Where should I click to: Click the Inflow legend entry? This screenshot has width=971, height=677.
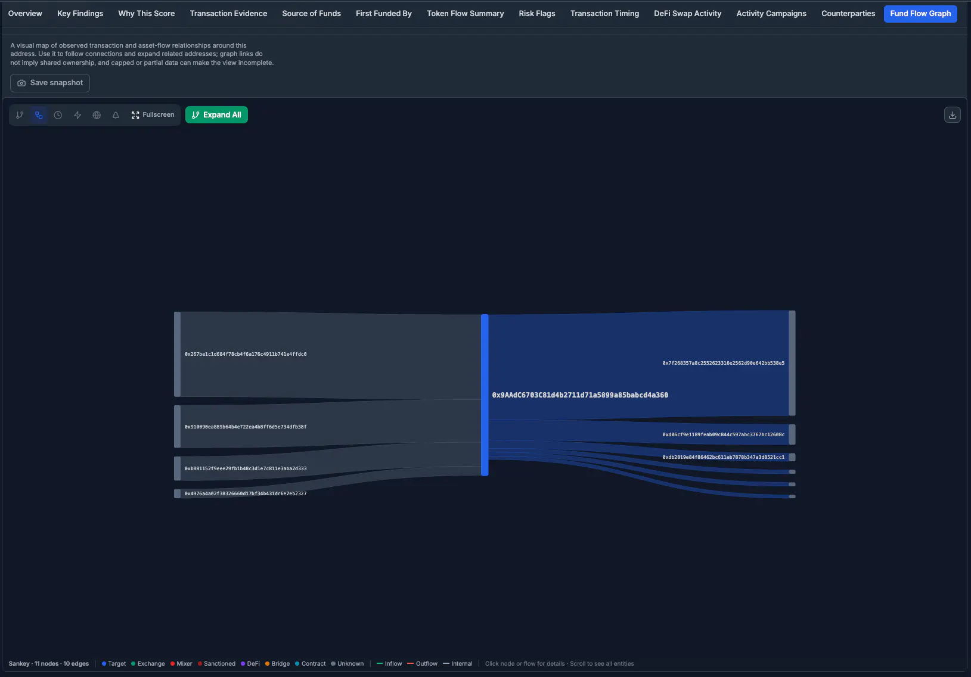389,664
